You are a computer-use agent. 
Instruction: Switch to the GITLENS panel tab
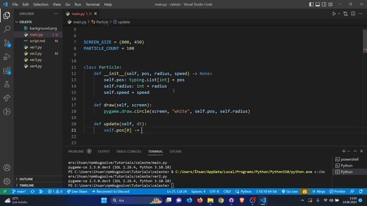tap(175, 151)
